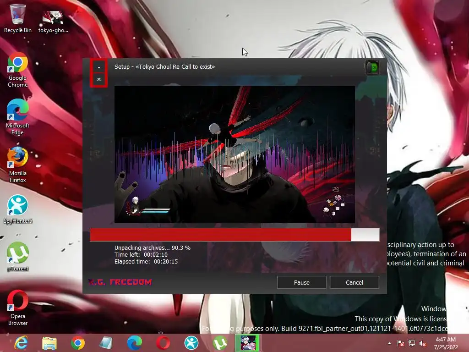
Task: Click Chrome icon in the taskbar
Action: click(78, 343)
